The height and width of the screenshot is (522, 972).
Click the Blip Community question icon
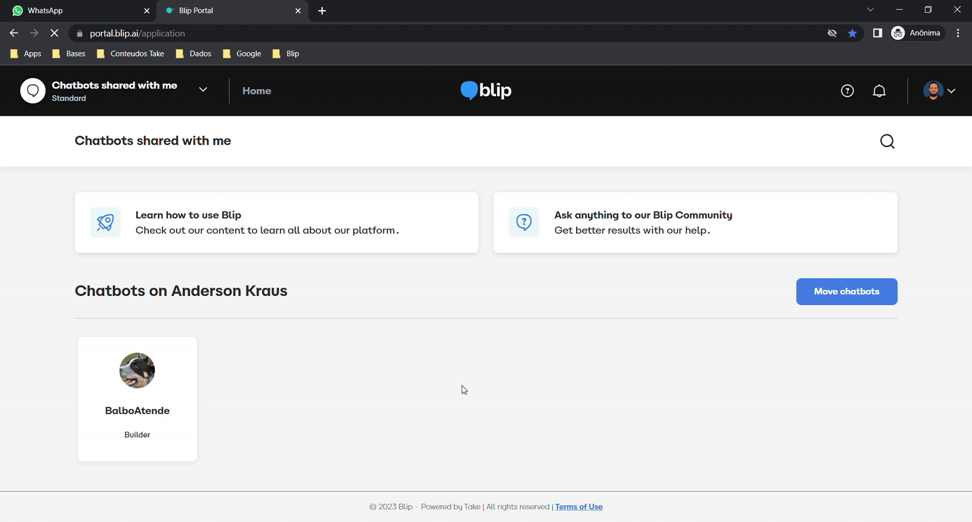[524, 223]
